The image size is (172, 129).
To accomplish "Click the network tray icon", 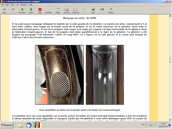I will [151, 125].
